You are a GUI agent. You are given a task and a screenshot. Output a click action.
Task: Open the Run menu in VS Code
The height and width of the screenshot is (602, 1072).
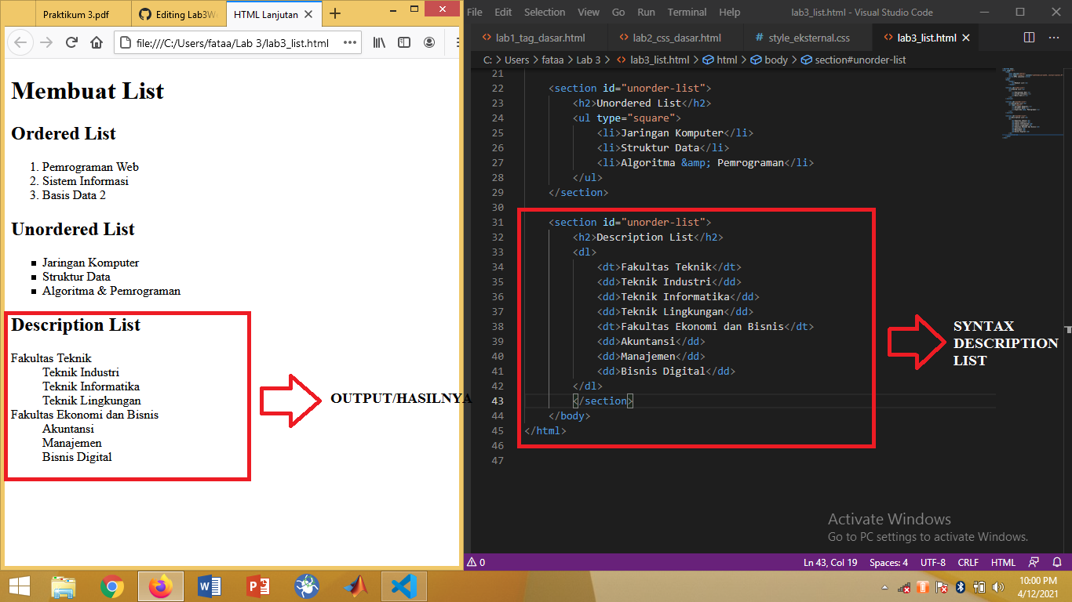coord(646,12)
